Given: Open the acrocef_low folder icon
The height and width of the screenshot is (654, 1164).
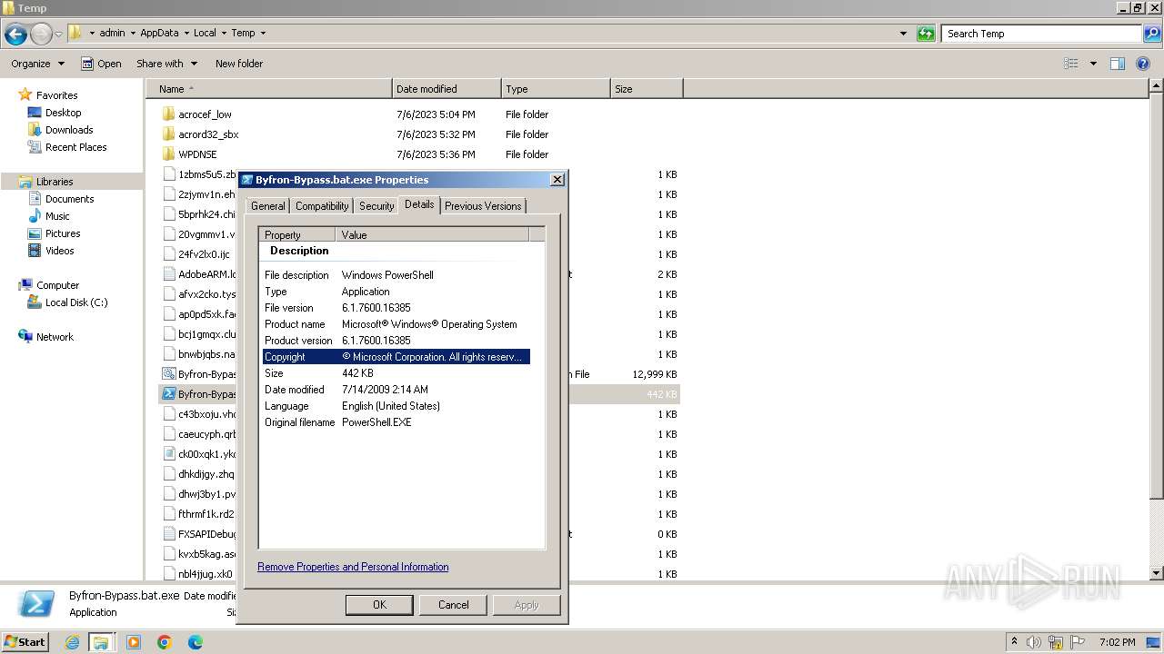Looking at the screenshot, I should coord(168,114).
